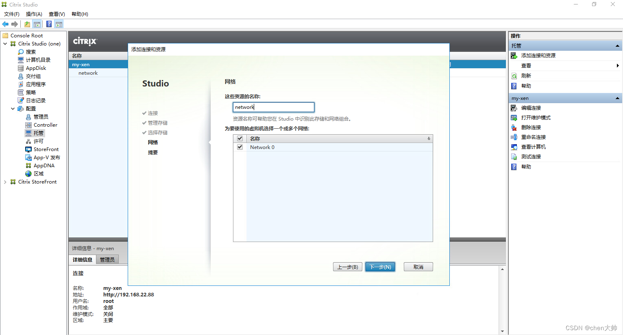
Task: Uncheck the Network 0 checkbox
Action: [240, 147]
